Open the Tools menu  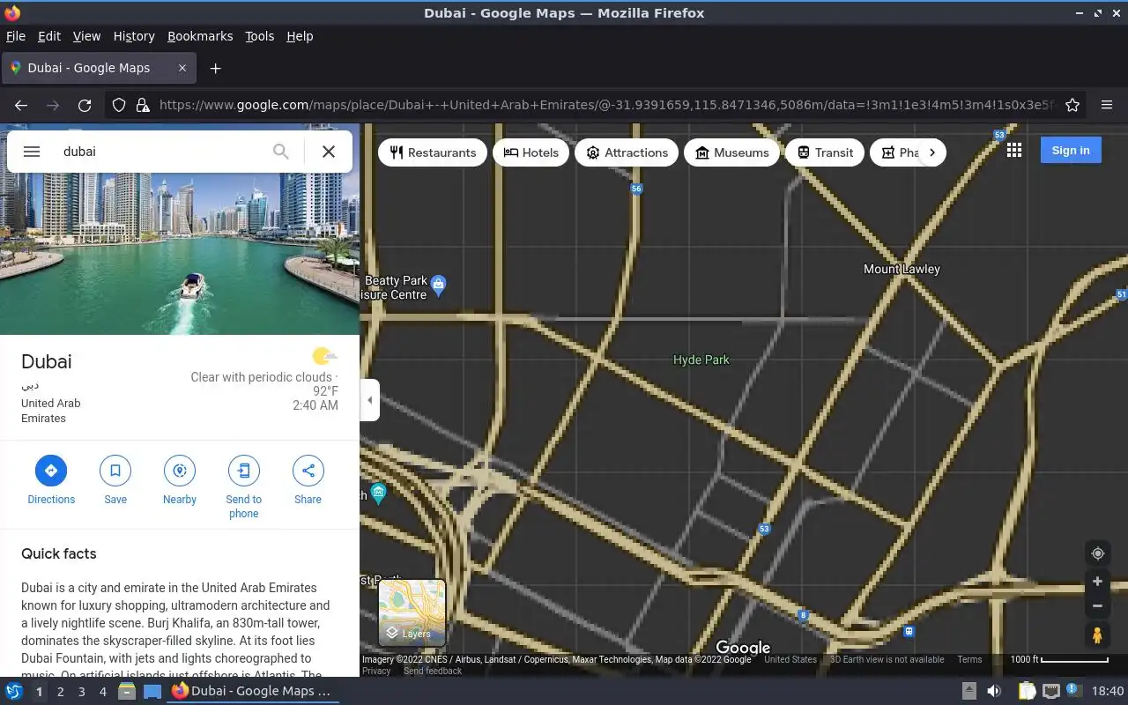point(260,36)
